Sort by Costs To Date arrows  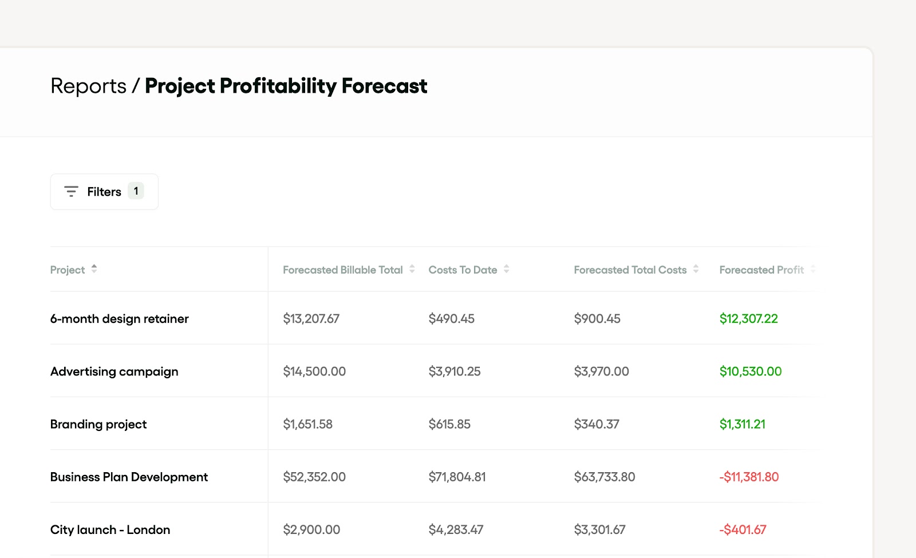coord(506,268)
